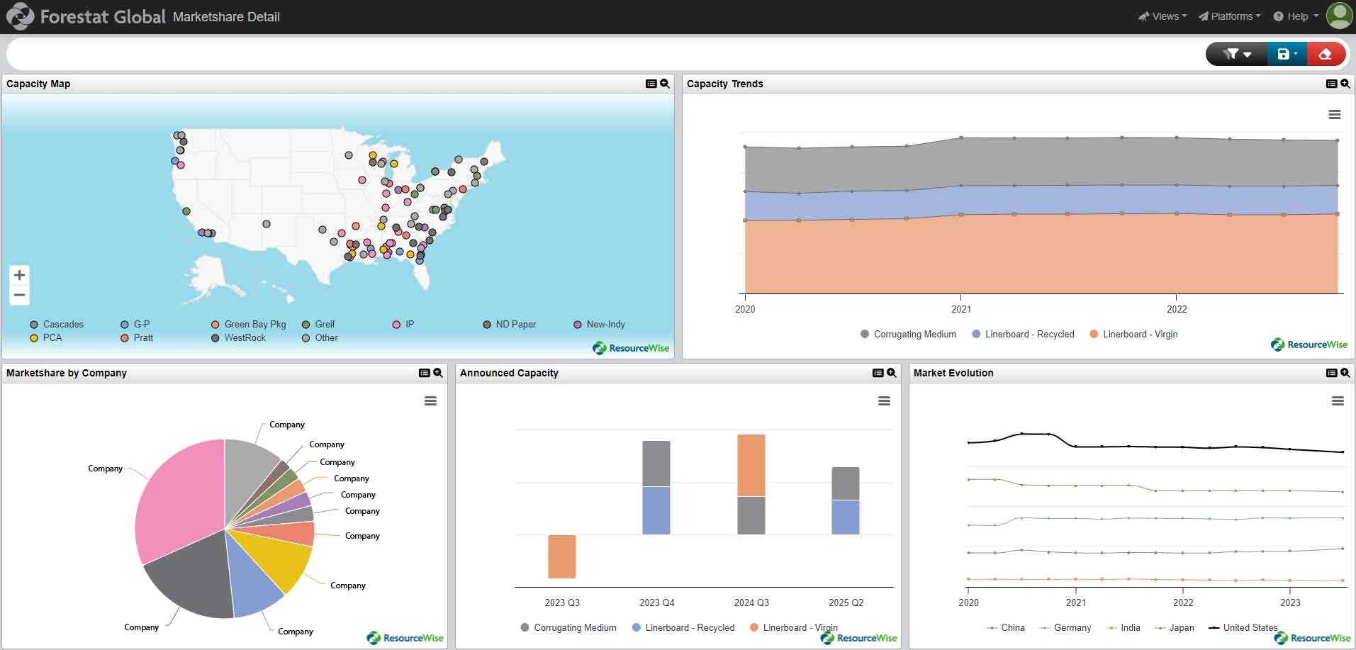Viewport: 1356px width, 650px height.
Task: Toggle China series in Market Evolution legend
Action: (x=1006, y=628)
